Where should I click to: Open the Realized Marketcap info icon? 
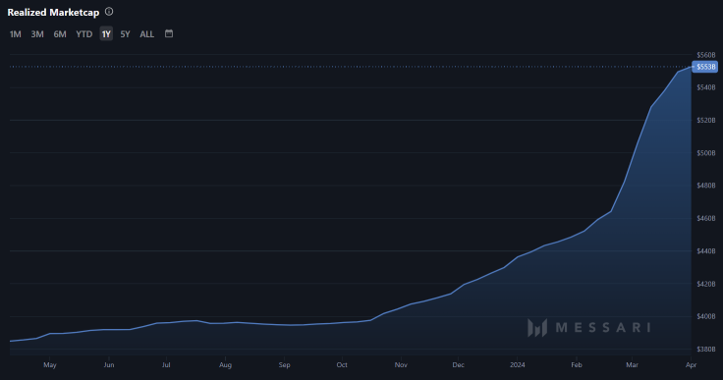pos(109,12)
